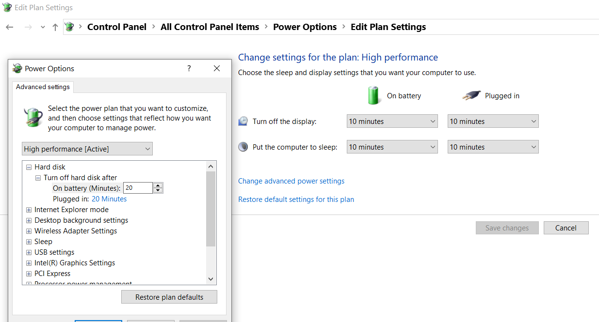Click the help question mark in Power Options
Image resolution: width=599 pixels, height=322 pixels.
[189, 68]
